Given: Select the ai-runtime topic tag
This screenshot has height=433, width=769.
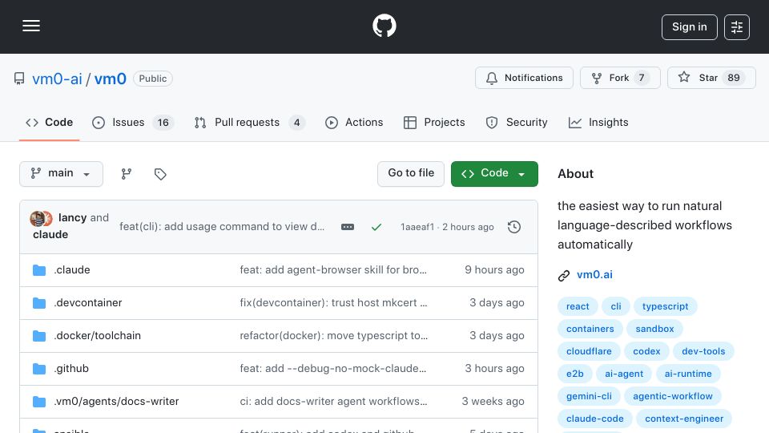Looking at the screenshot, I should (688, 374).
